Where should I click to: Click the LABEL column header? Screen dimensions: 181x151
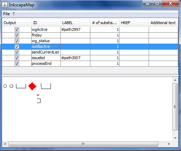point(75,23)
